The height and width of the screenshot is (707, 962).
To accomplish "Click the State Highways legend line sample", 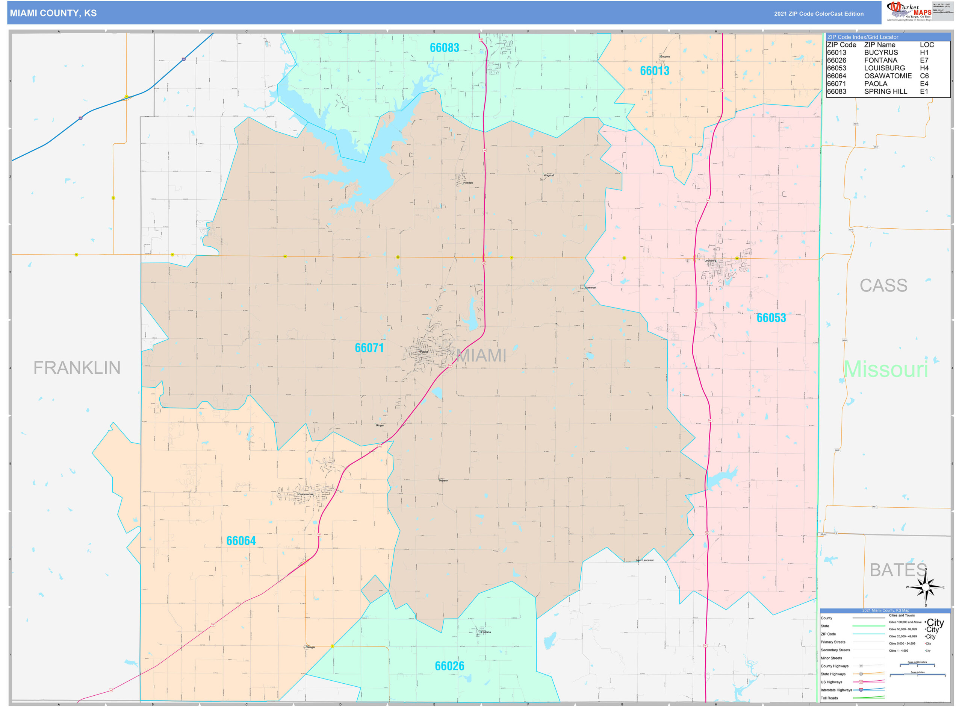I will (x=868, y=674).
